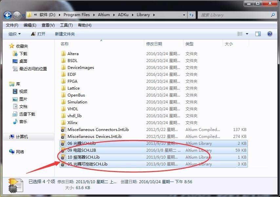
Task: Open the 组织 dropdown menu
Action: click(x=14, y=34)
